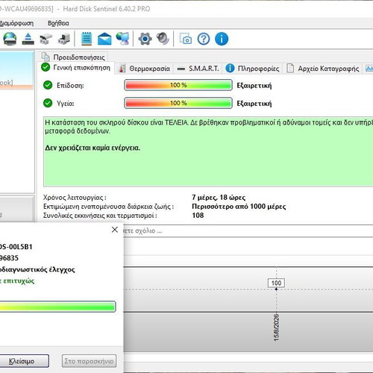
Task: Close the self-test dialog with X
Action: (x=115, y=230)
